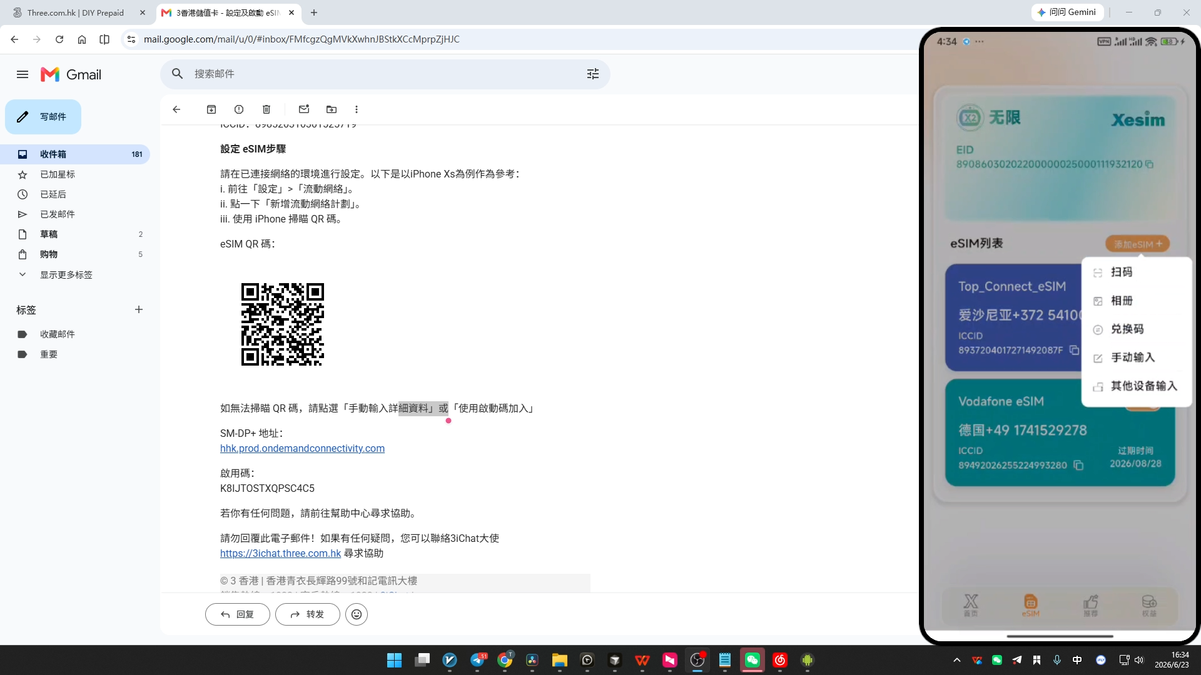1201x675 pixels.
Task: Open emoji reaction button
Action: 357,614
